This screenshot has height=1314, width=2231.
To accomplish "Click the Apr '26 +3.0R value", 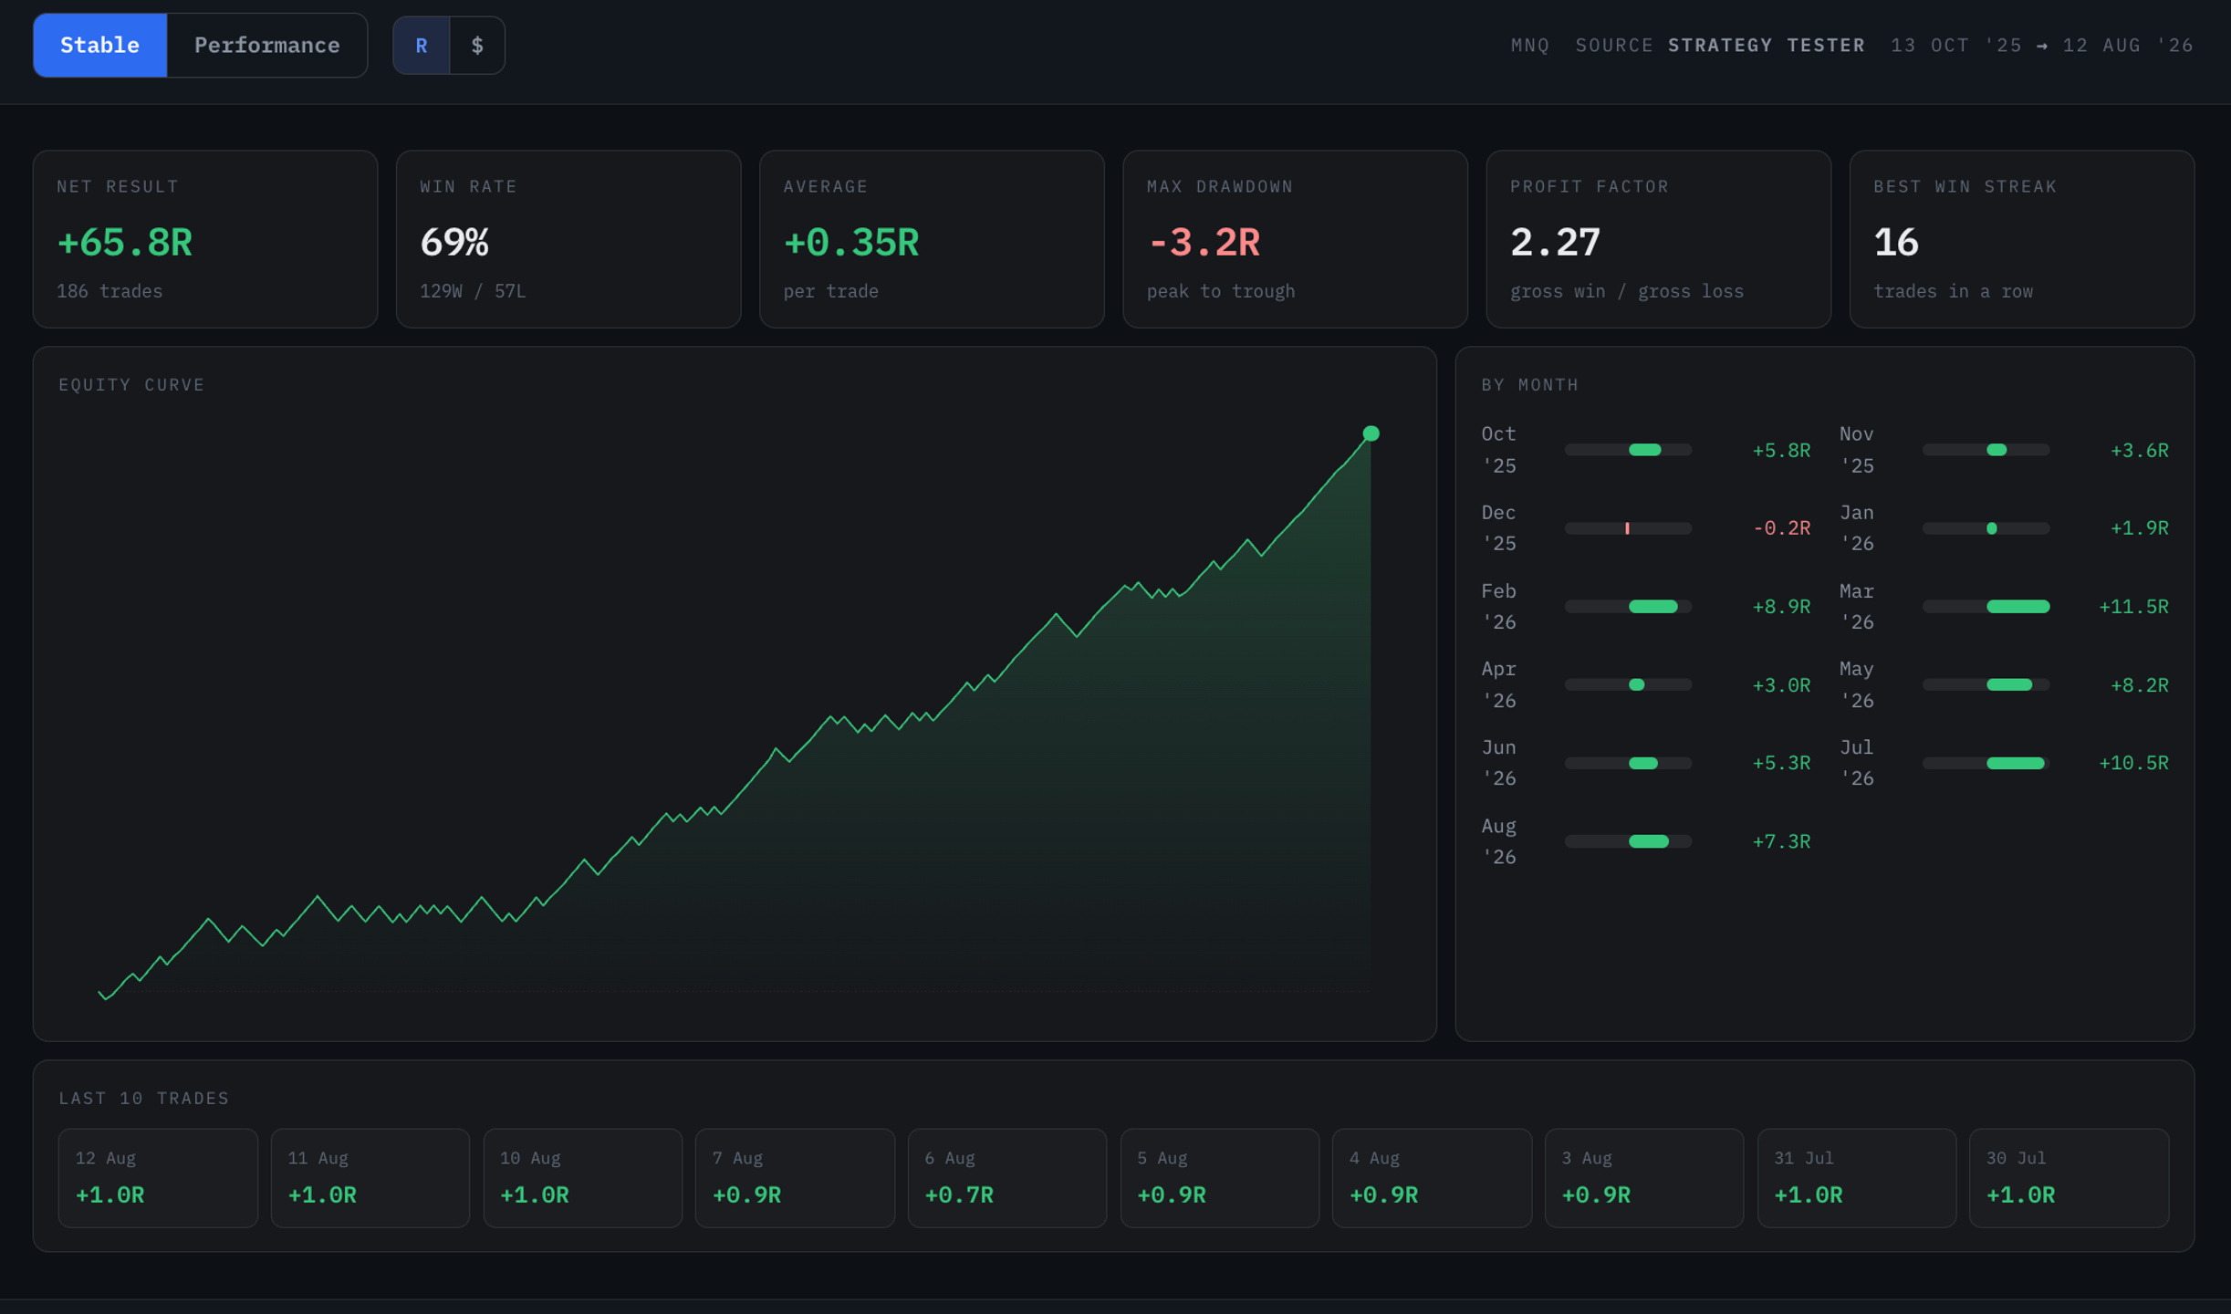I will [1781, 685].
